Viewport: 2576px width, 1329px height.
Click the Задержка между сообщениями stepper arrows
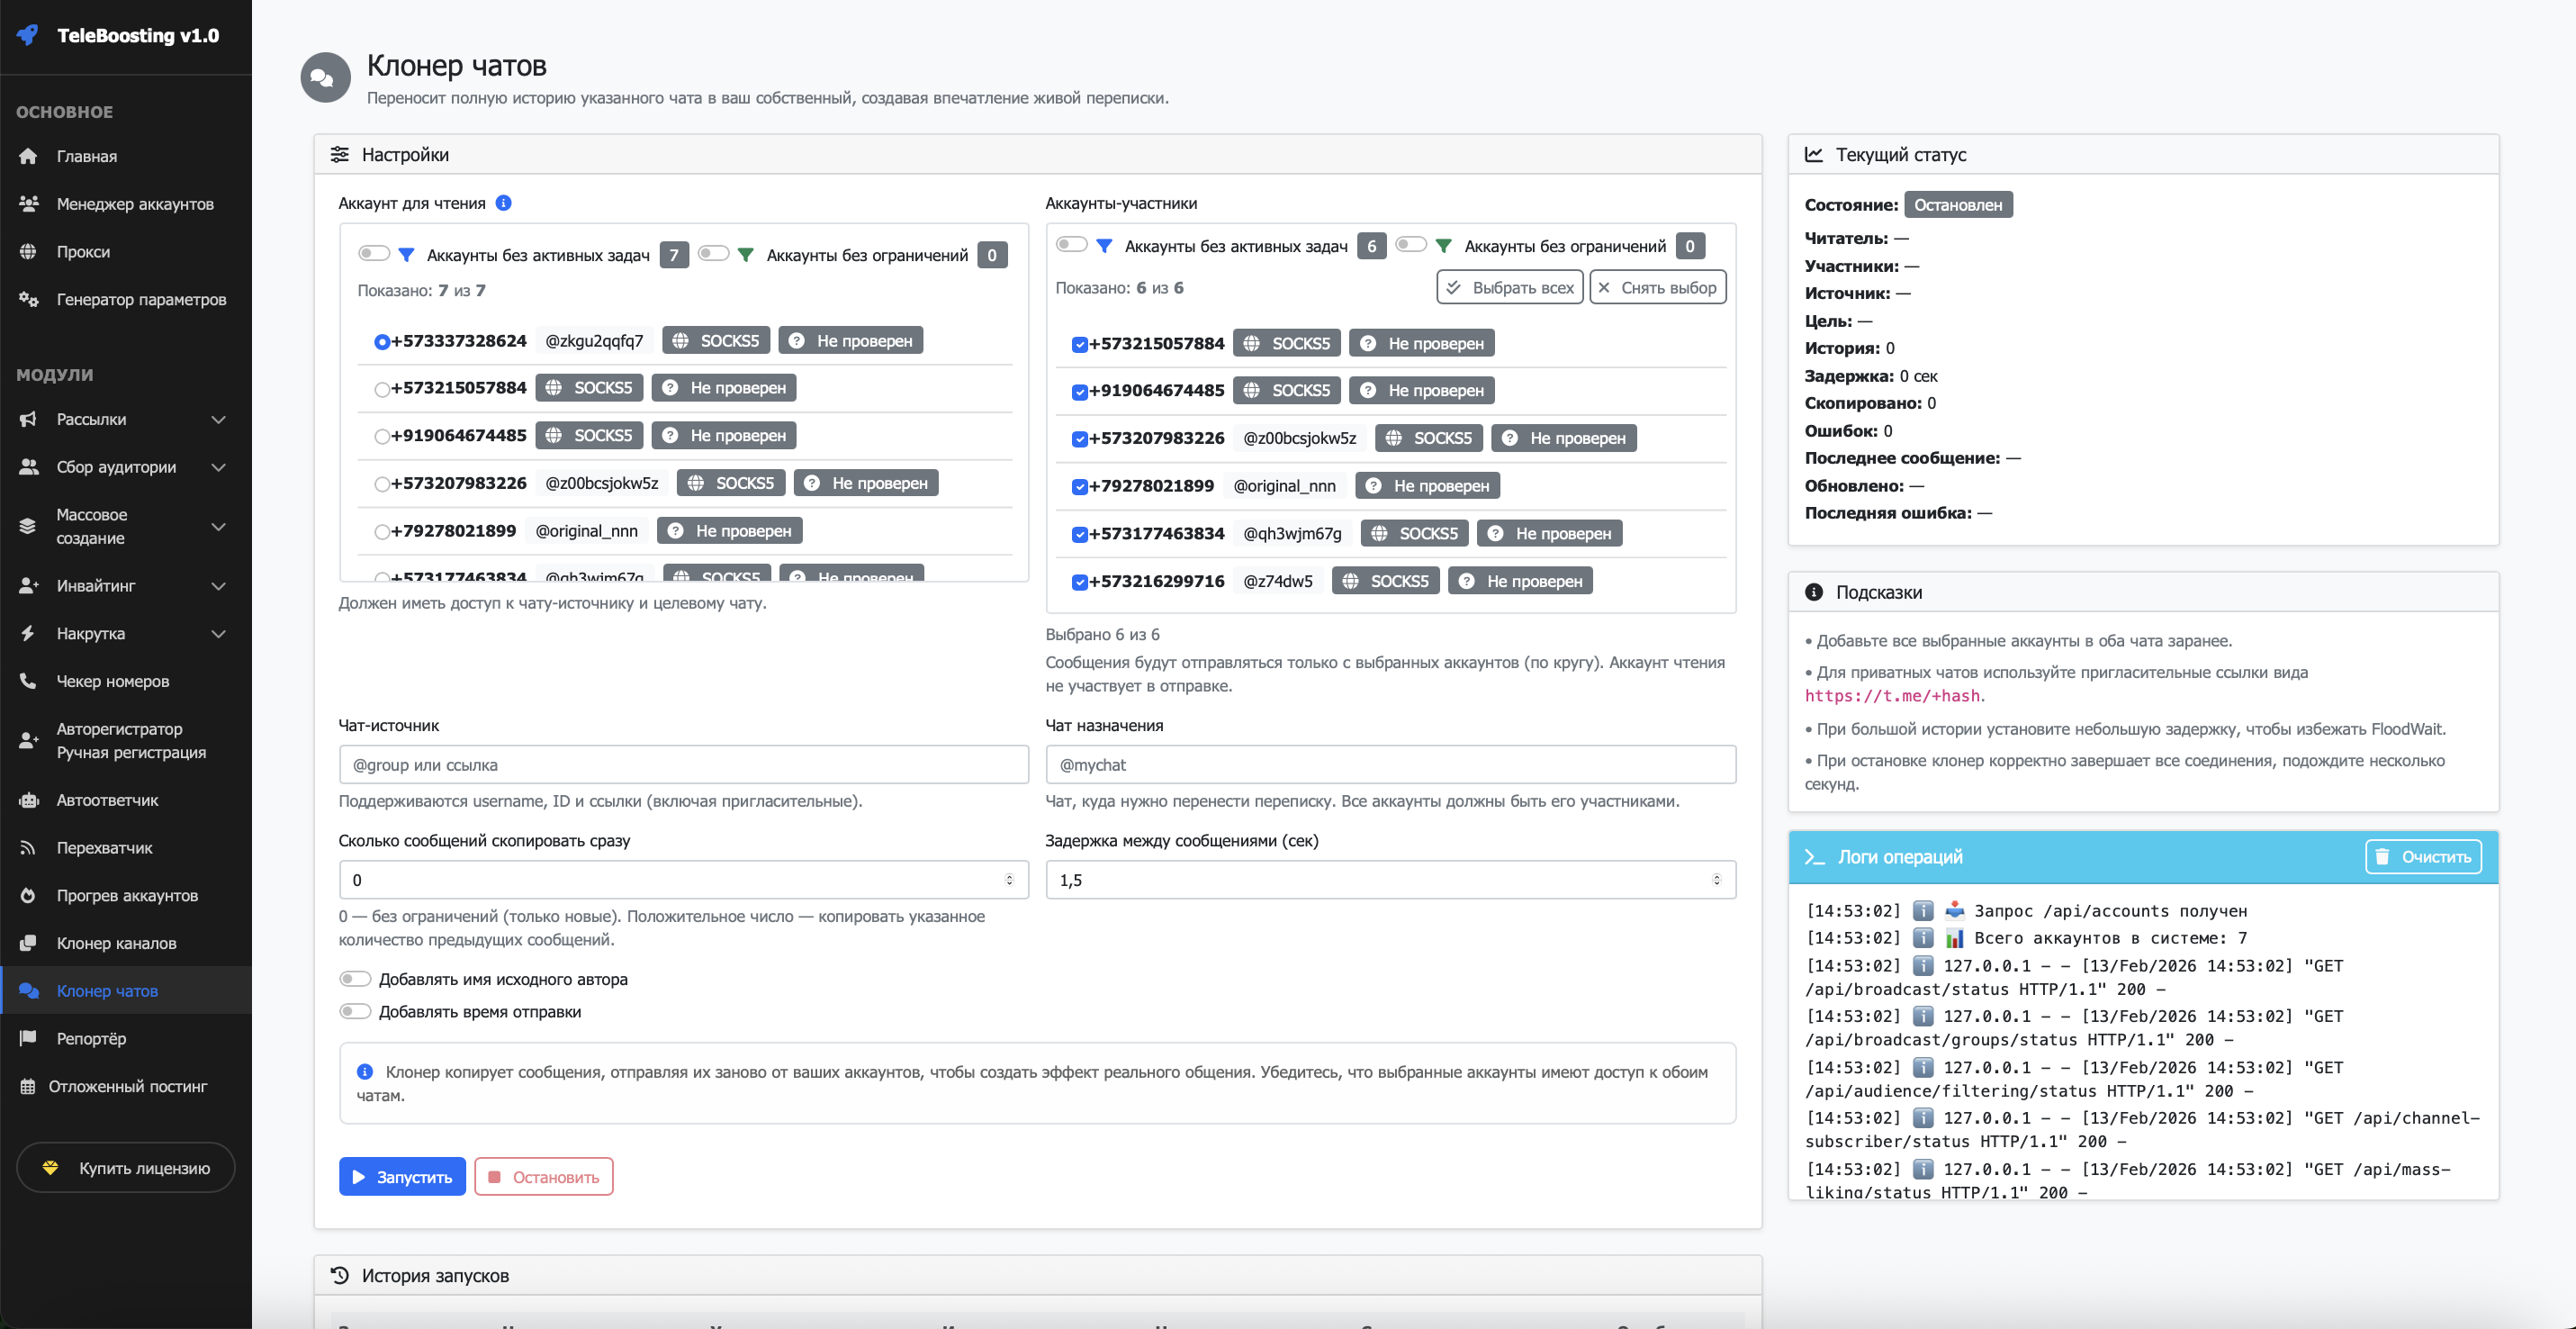click(x=1716, y=880)
